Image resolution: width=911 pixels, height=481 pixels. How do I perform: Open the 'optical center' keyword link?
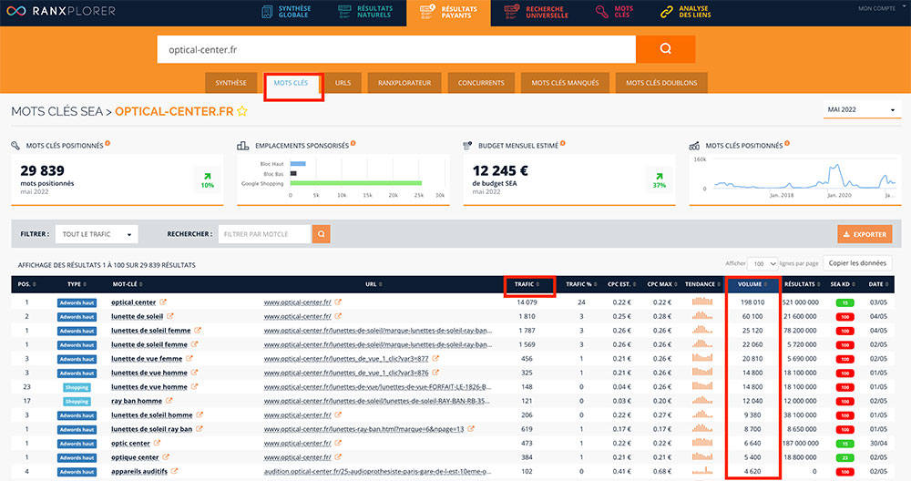coord(134,302)
